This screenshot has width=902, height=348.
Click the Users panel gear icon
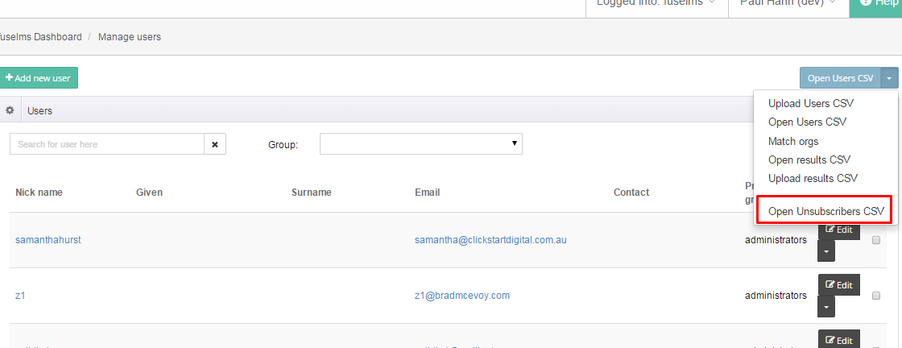click(10, 110)
